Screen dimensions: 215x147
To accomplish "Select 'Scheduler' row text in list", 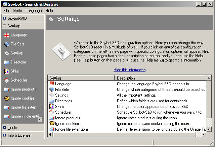I will 63,112.
